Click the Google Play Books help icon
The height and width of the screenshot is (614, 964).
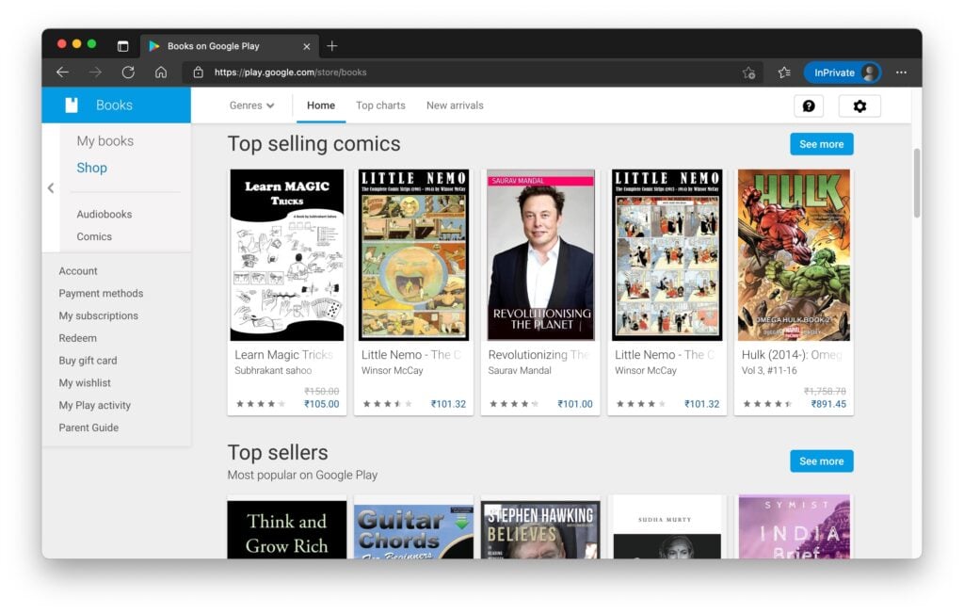tap(809, 105)
